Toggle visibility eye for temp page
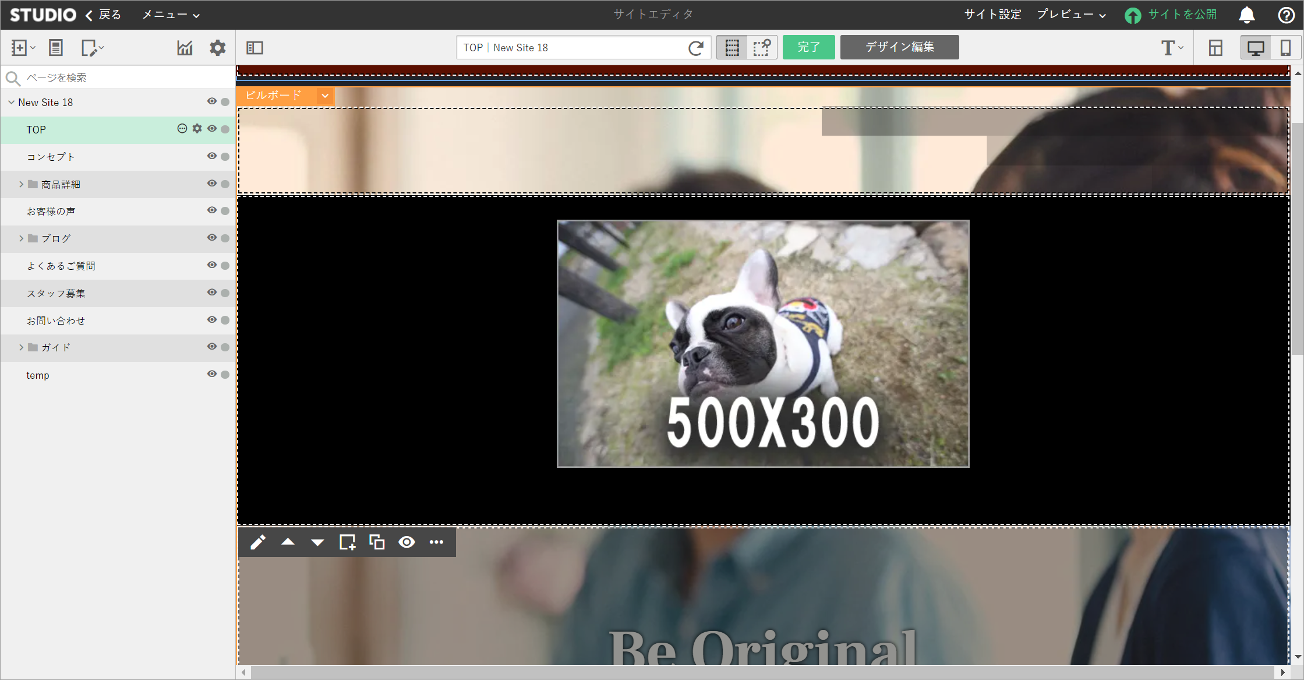Viewport: 1304px width, 680px height. [x=212, y=374]
